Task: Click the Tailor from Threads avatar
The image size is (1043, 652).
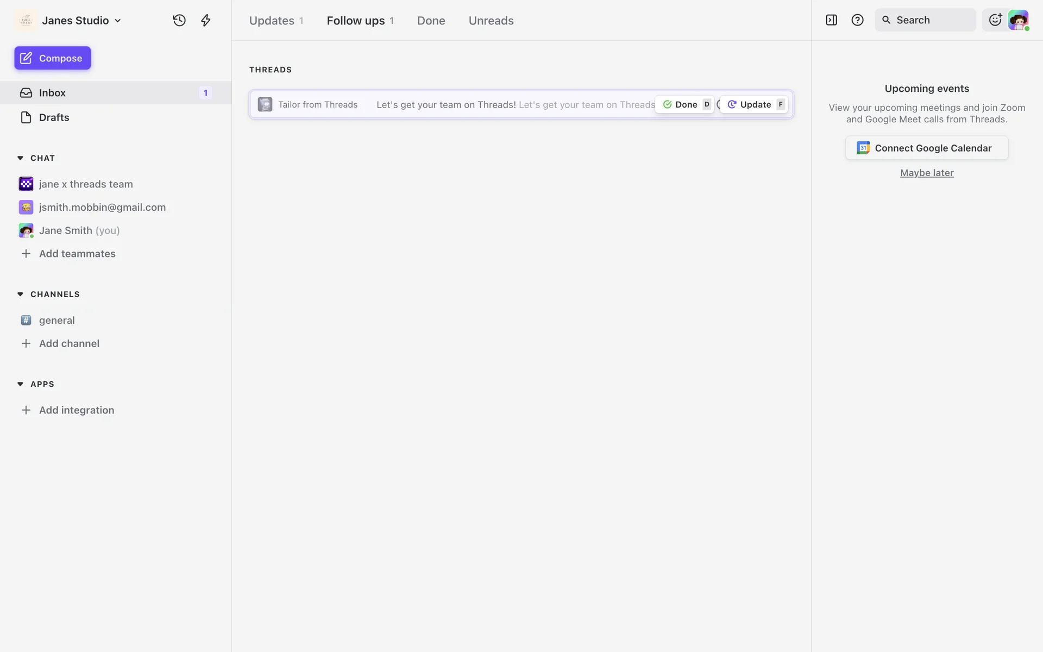Action: click(x=265, y=104)
